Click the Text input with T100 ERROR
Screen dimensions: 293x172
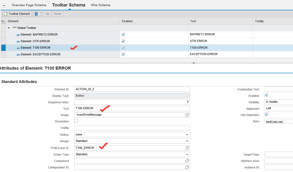point(132,109)
